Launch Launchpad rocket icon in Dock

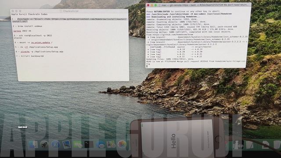pos(44,144)
